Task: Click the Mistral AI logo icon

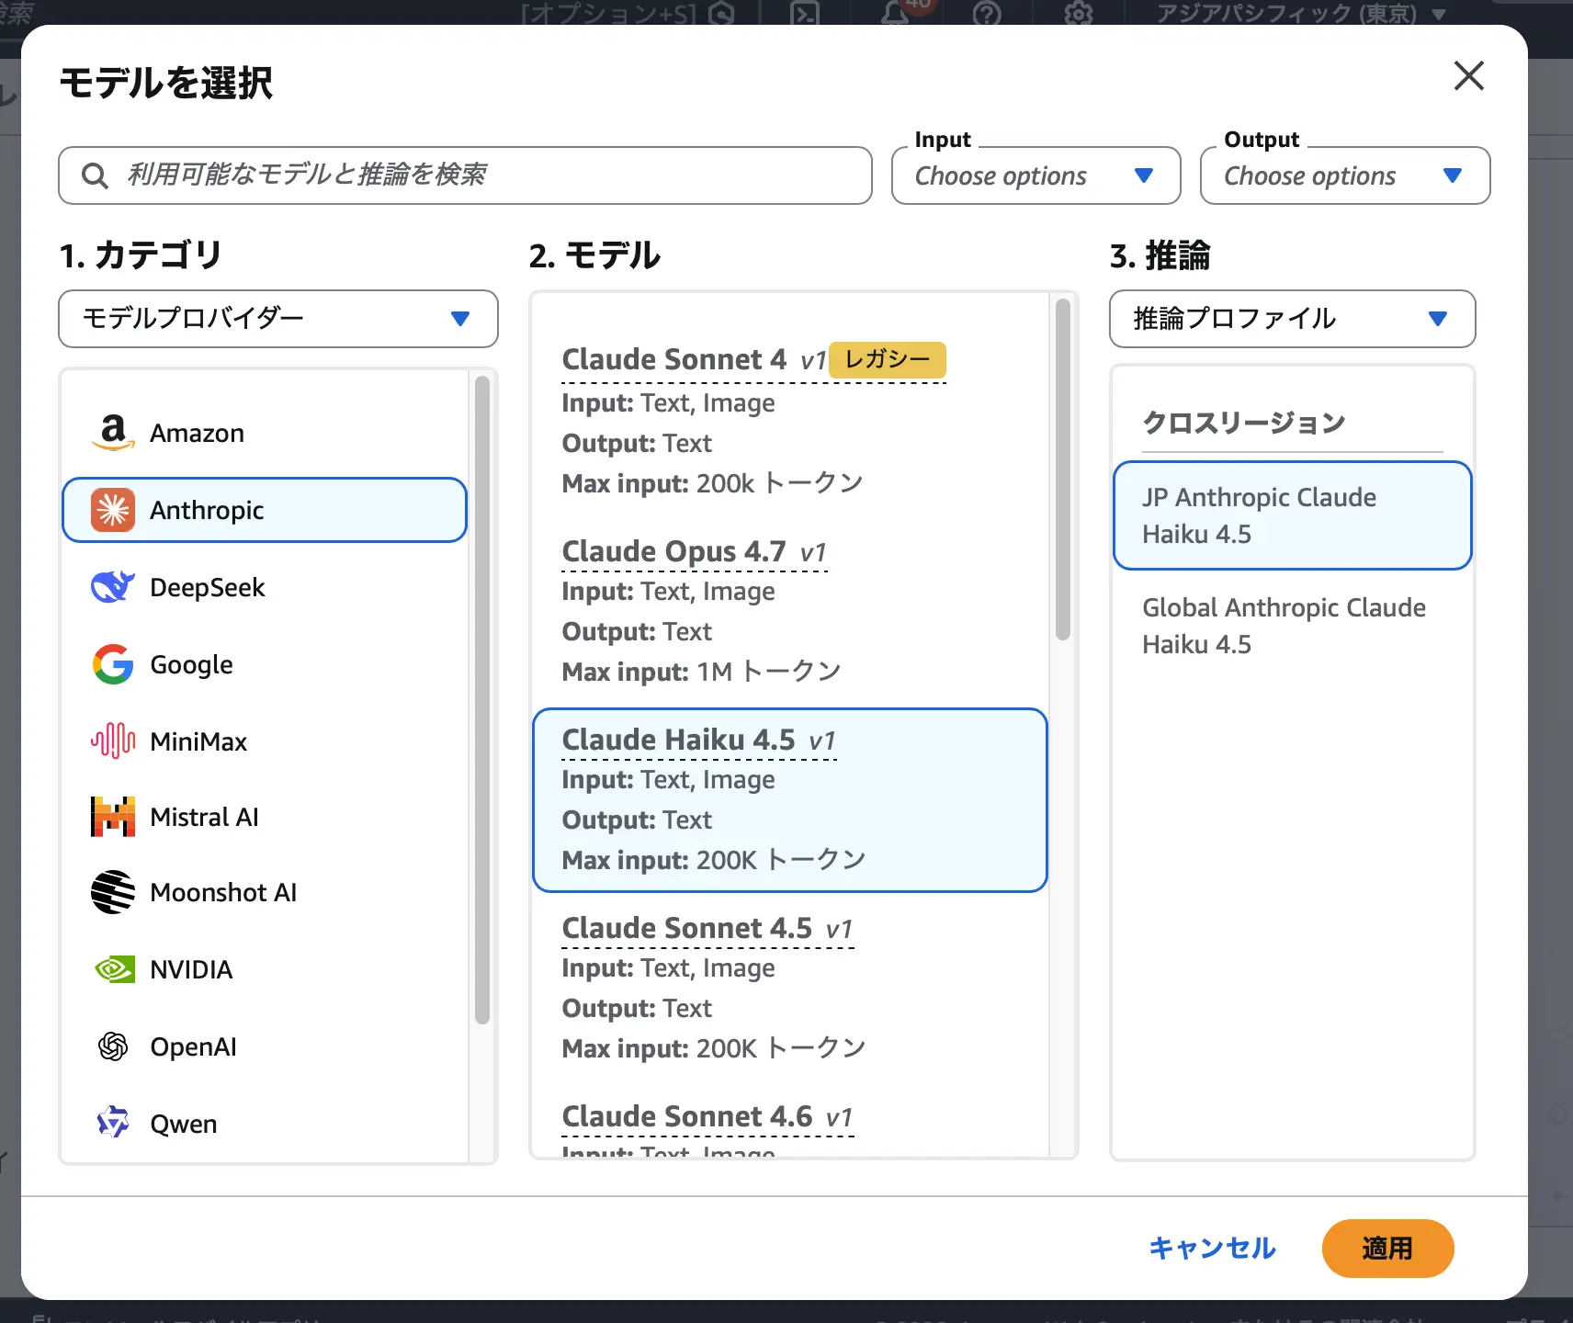Action: pos(113,817)
